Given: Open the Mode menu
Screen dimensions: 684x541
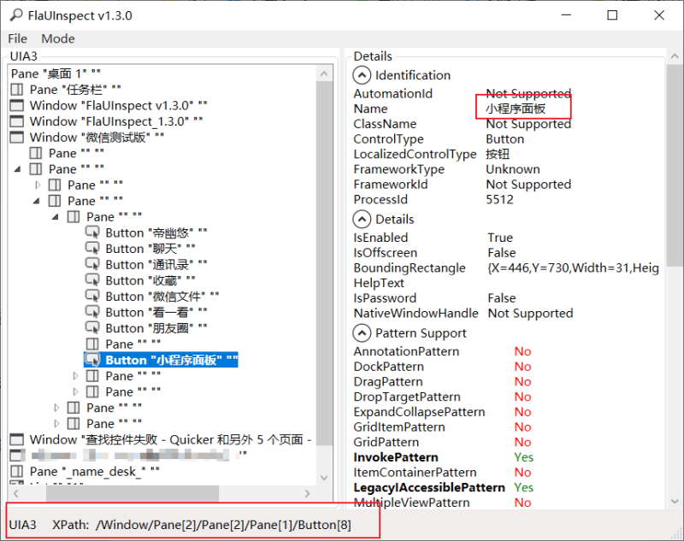Looking at the screenshot, I should [58, 38].
